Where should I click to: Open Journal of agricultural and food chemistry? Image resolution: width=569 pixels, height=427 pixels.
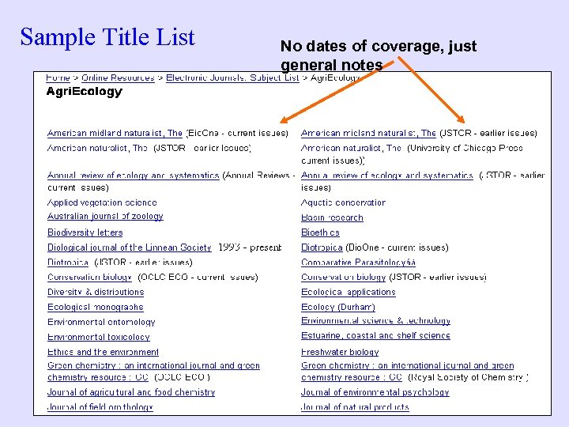131,392
